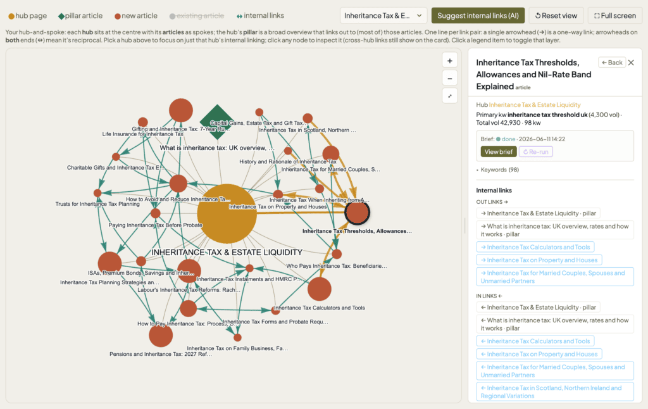Select Paying Inheritance Tax Before Probate node

[156, 213]
